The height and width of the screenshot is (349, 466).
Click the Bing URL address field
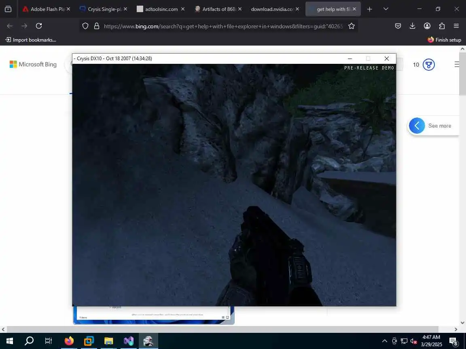tap(223, 26)
